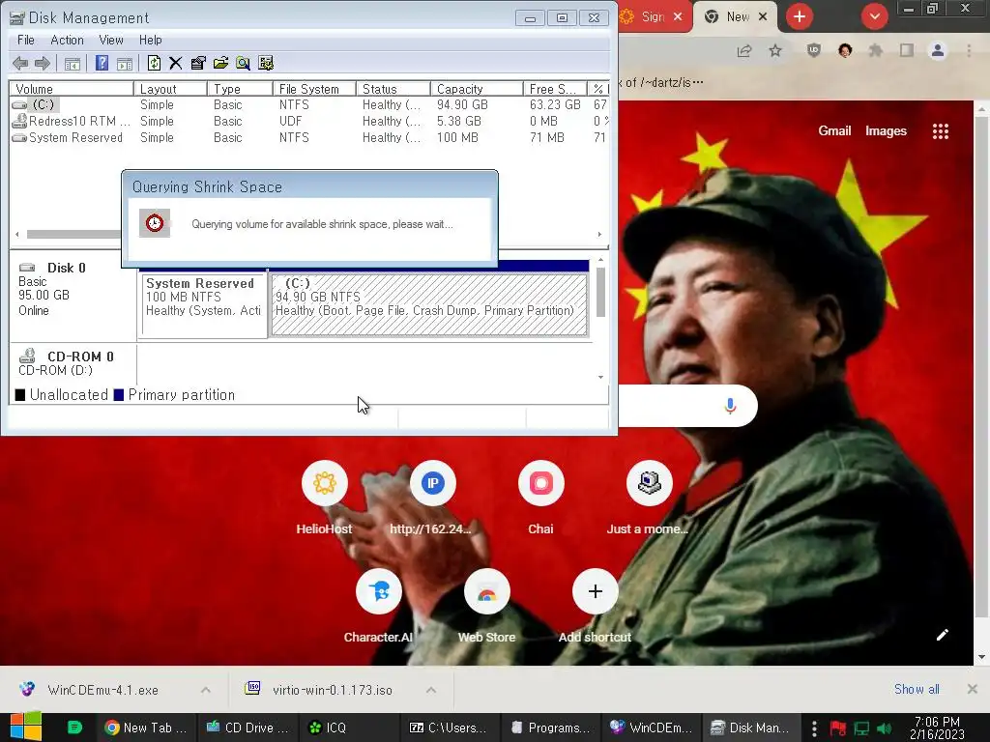Click the Share page icon in Chrome
This screenshot has height=742, width=990.
744,51
